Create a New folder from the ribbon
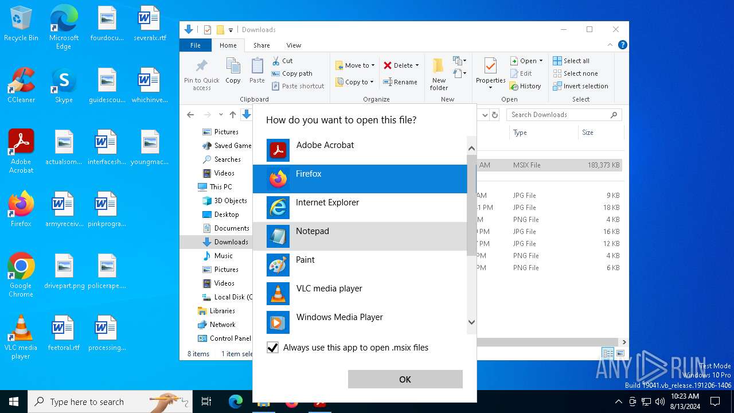 pyautogui.click(x=439, y=75)
